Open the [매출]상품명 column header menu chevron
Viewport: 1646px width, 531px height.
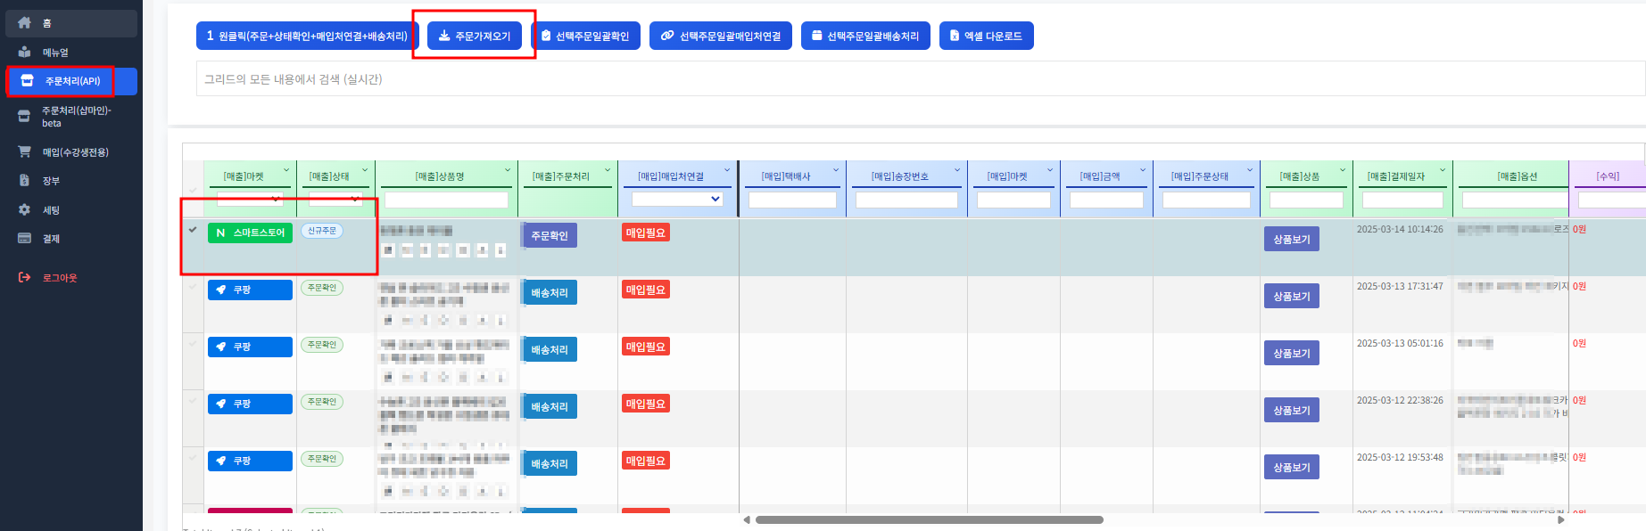coord(508,170)
